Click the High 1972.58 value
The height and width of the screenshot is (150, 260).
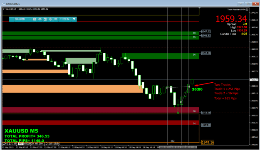(x=242, y=27)
